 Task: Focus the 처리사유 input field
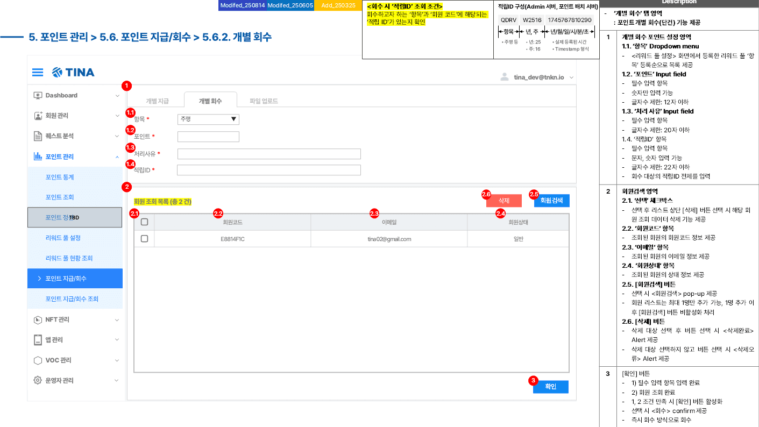tap(269, 154)
